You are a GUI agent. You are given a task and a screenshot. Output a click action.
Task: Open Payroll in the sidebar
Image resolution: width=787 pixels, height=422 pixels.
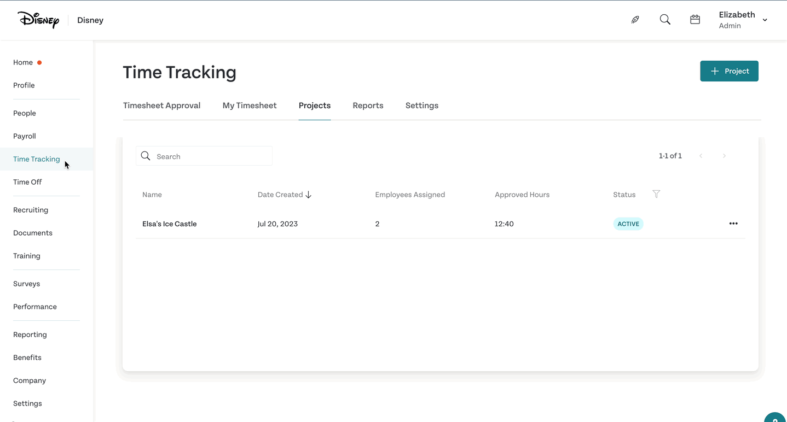pyautogui.click(x=25, y=136)
